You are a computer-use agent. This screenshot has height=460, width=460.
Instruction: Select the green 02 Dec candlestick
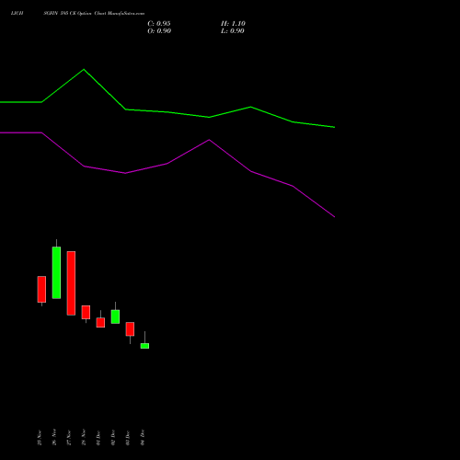(115, 316)
